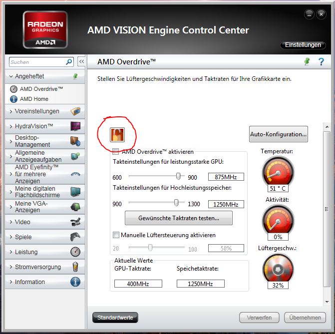Image resolution: width=335 pixels, height=334 pixels.
Task: Click Gewünschte Taktraten testen button
Action: [179, 218]
